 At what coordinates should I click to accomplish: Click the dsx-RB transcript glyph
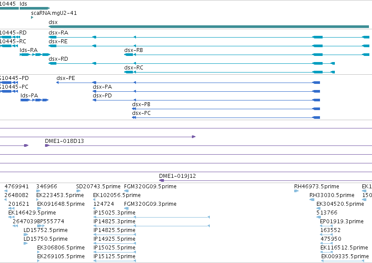coord(247,55)
